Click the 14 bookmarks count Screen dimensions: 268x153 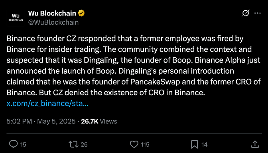pos(204,145)
